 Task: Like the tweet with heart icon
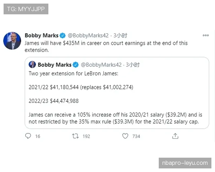coord(125,136)
